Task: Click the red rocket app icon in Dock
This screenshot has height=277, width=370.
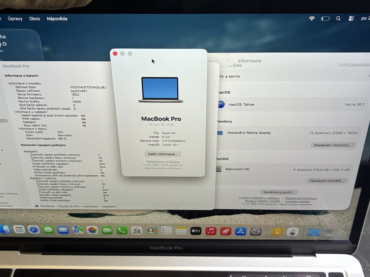Action: tap(225, 232)
